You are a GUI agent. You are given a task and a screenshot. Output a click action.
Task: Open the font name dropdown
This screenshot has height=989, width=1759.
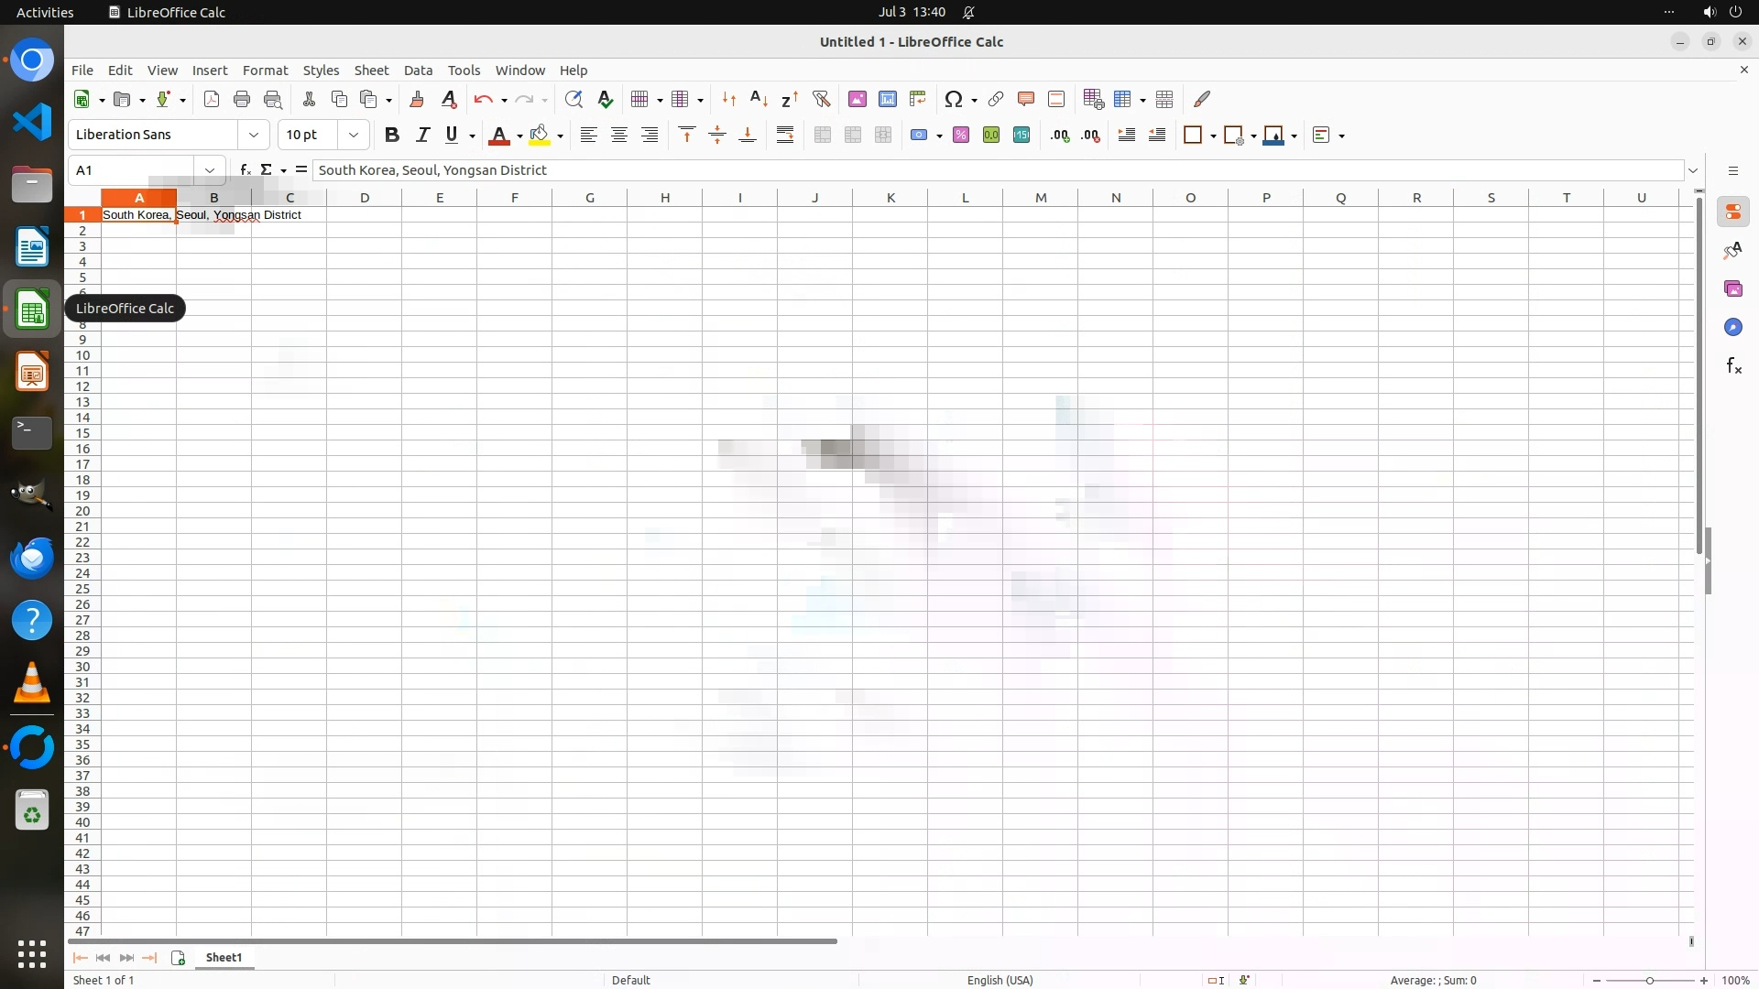(x=254, y=135)
